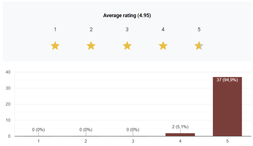Screen dimensions: 253x146
Task: Click the "0 (0%)" label above rating 1
Action: pyautogui.click(x=38, y=130)
